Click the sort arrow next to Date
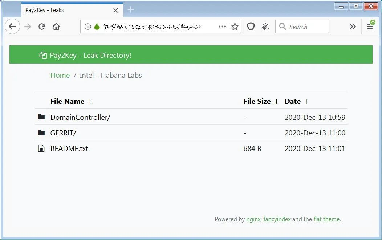This screenshot has height=240, width=382. tap(306, 101)
